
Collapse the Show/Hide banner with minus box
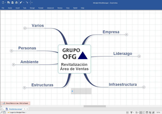click(x=2, y=103)
